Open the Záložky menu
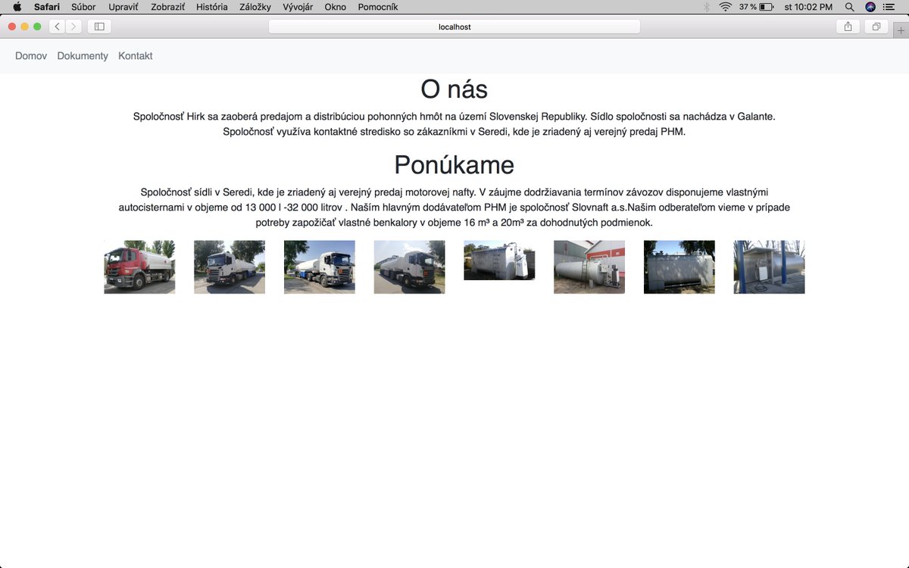 click(x=255, y=7)
